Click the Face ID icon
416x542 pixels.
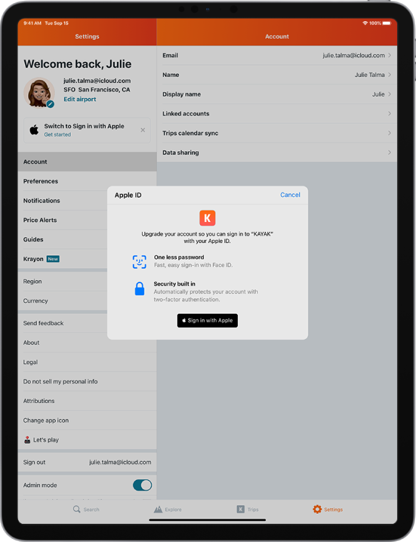(140, 262)
